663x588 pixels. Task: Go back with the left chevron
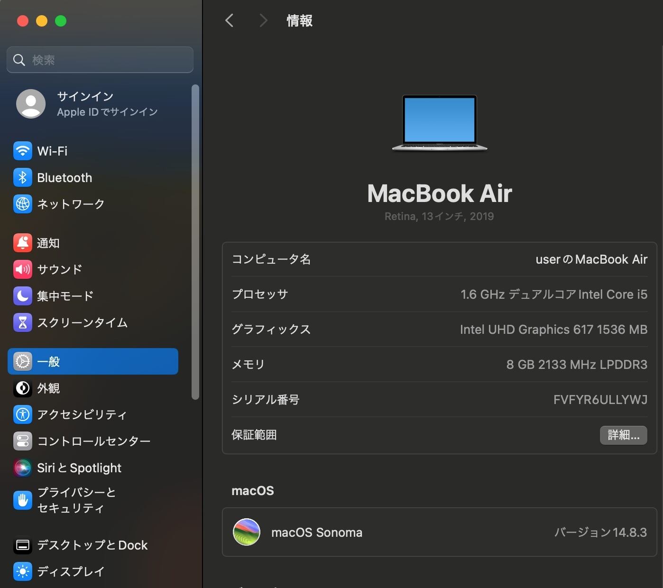pyautogui.click(x=230, y=20)
